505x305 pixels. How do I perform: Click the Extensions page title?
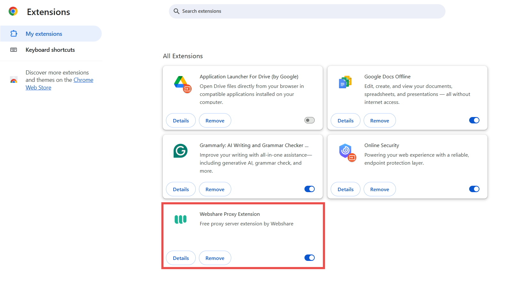point(48,12)
